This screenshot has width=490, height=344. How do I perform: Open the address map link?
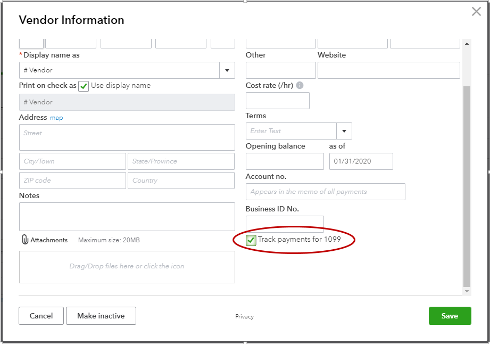click(56, 118)
